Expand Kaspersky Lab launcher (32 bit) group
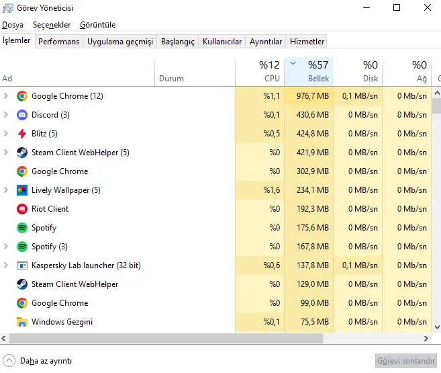The height and width of the screenshot is (373, 441). coord(5,265)
